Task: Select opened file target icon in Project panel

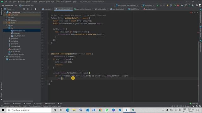Action: pos(24,9)
